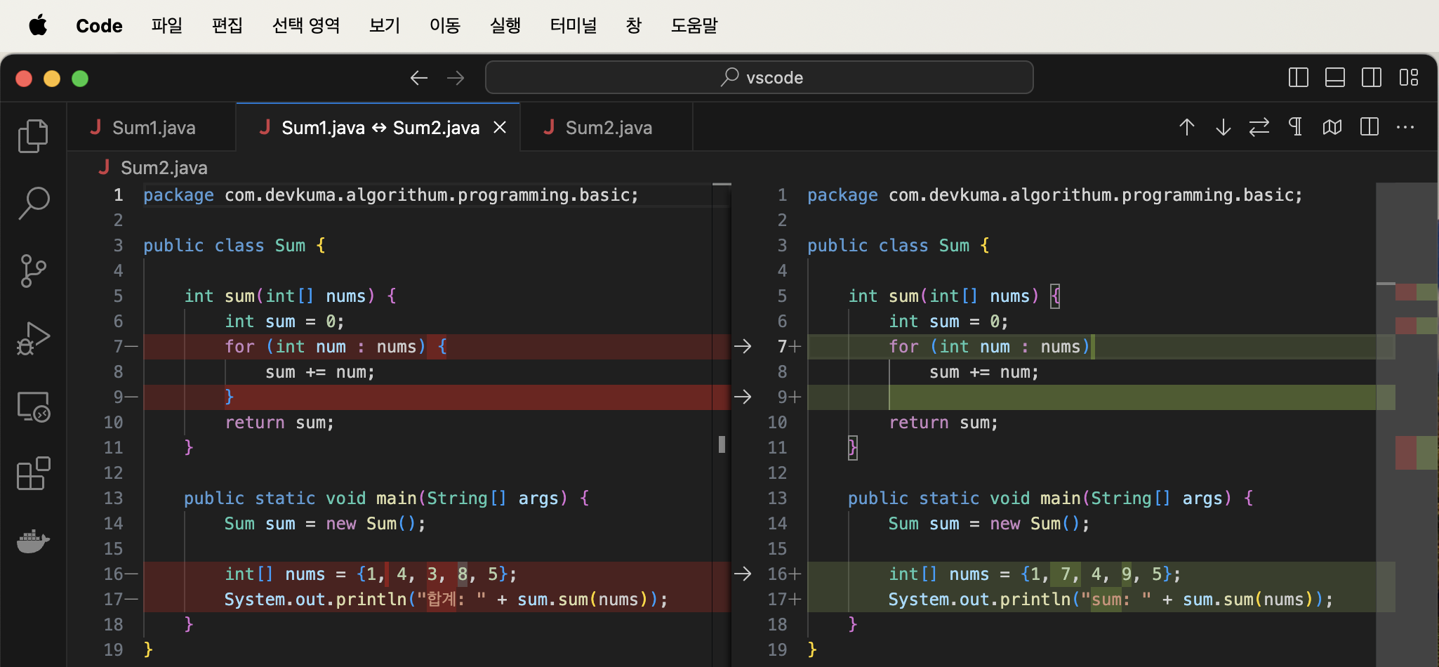This screenshot has width=1439, height=667.
Task: Click 'int sum = 0;' in right editor
Action: click(948, 321)
